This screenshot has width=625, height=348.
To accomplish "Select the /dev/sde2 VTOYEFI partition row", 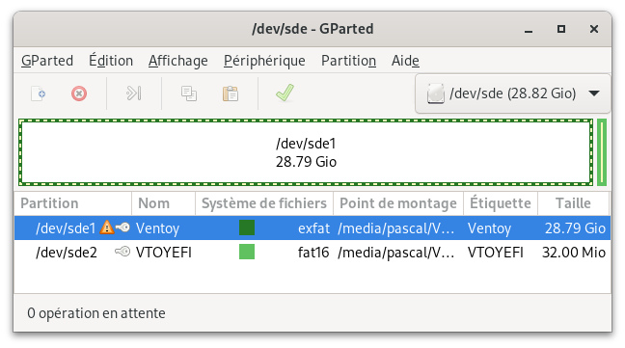I will [312, 252].
